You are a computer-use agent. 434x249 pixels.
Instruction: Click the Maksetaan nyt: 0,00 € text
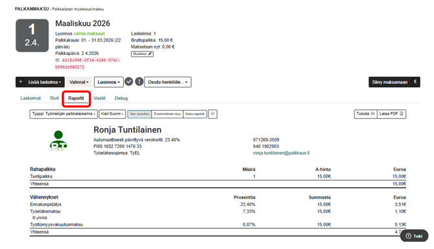(x=153, y=47)
